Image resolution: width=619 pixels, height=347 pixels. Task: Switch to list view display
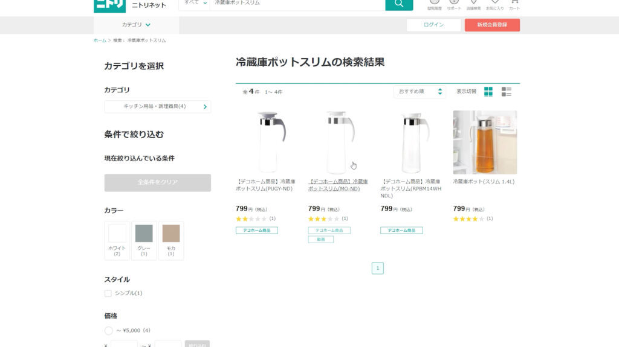click(507, 92)
